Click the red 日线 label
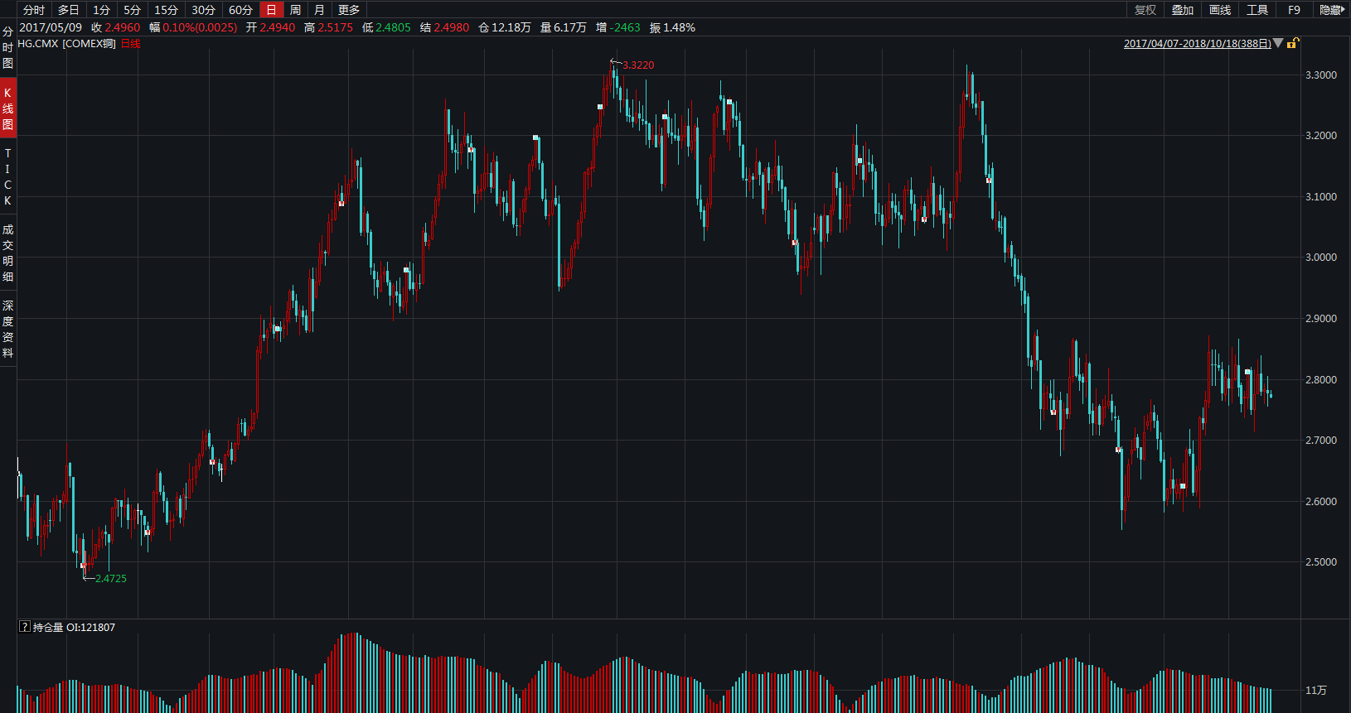The image size is (1351, 713). point(131,44)
